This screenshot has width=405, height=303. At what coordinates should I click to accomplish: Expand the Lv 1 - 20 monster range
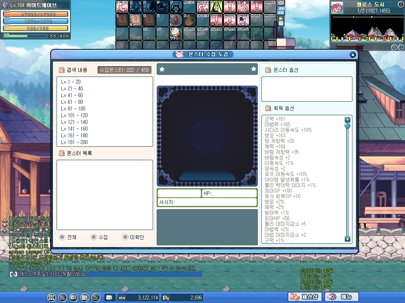pos(71,82)
